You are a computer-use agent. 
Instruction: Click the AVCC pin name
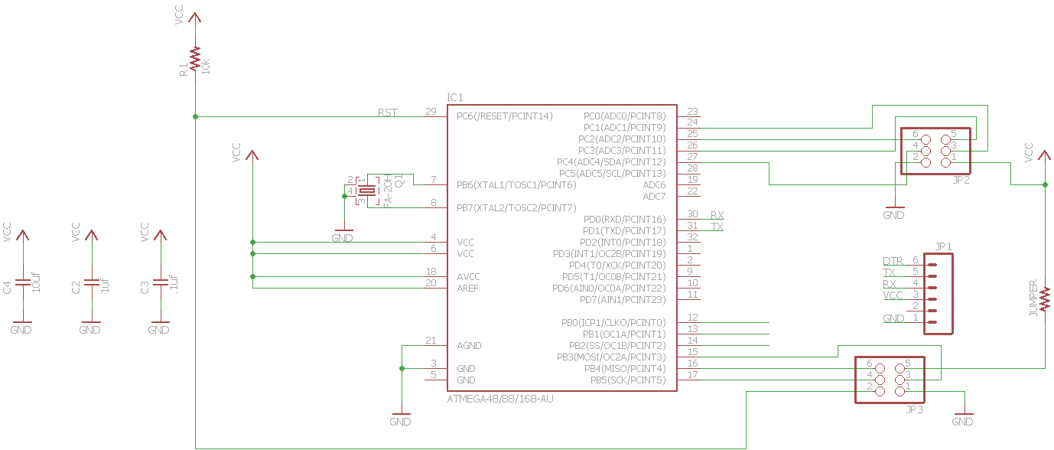pos(468,277)
